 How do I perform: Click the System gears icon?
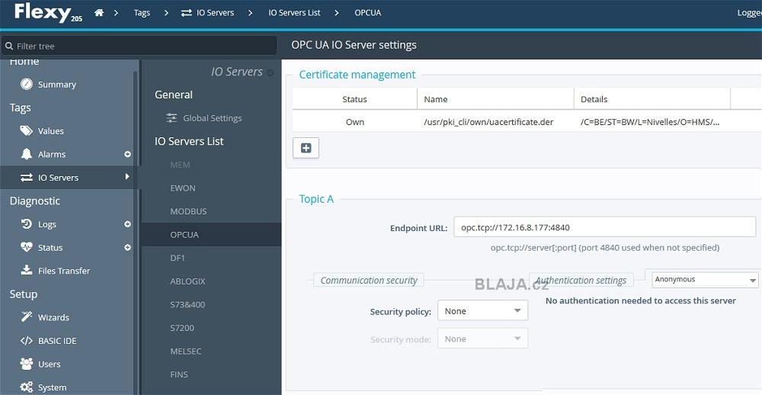tap(26, 387)
